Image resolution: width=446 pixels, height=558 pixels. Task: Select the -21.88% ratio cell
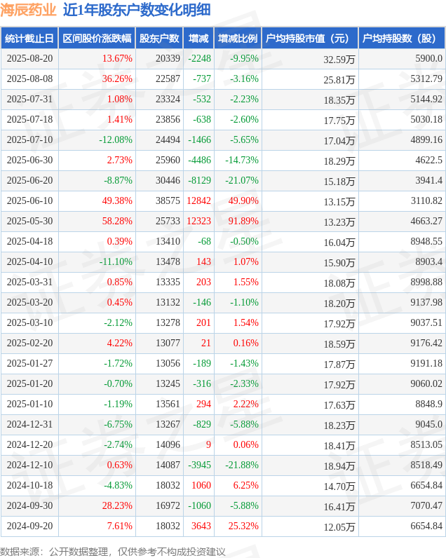[242, 465]
